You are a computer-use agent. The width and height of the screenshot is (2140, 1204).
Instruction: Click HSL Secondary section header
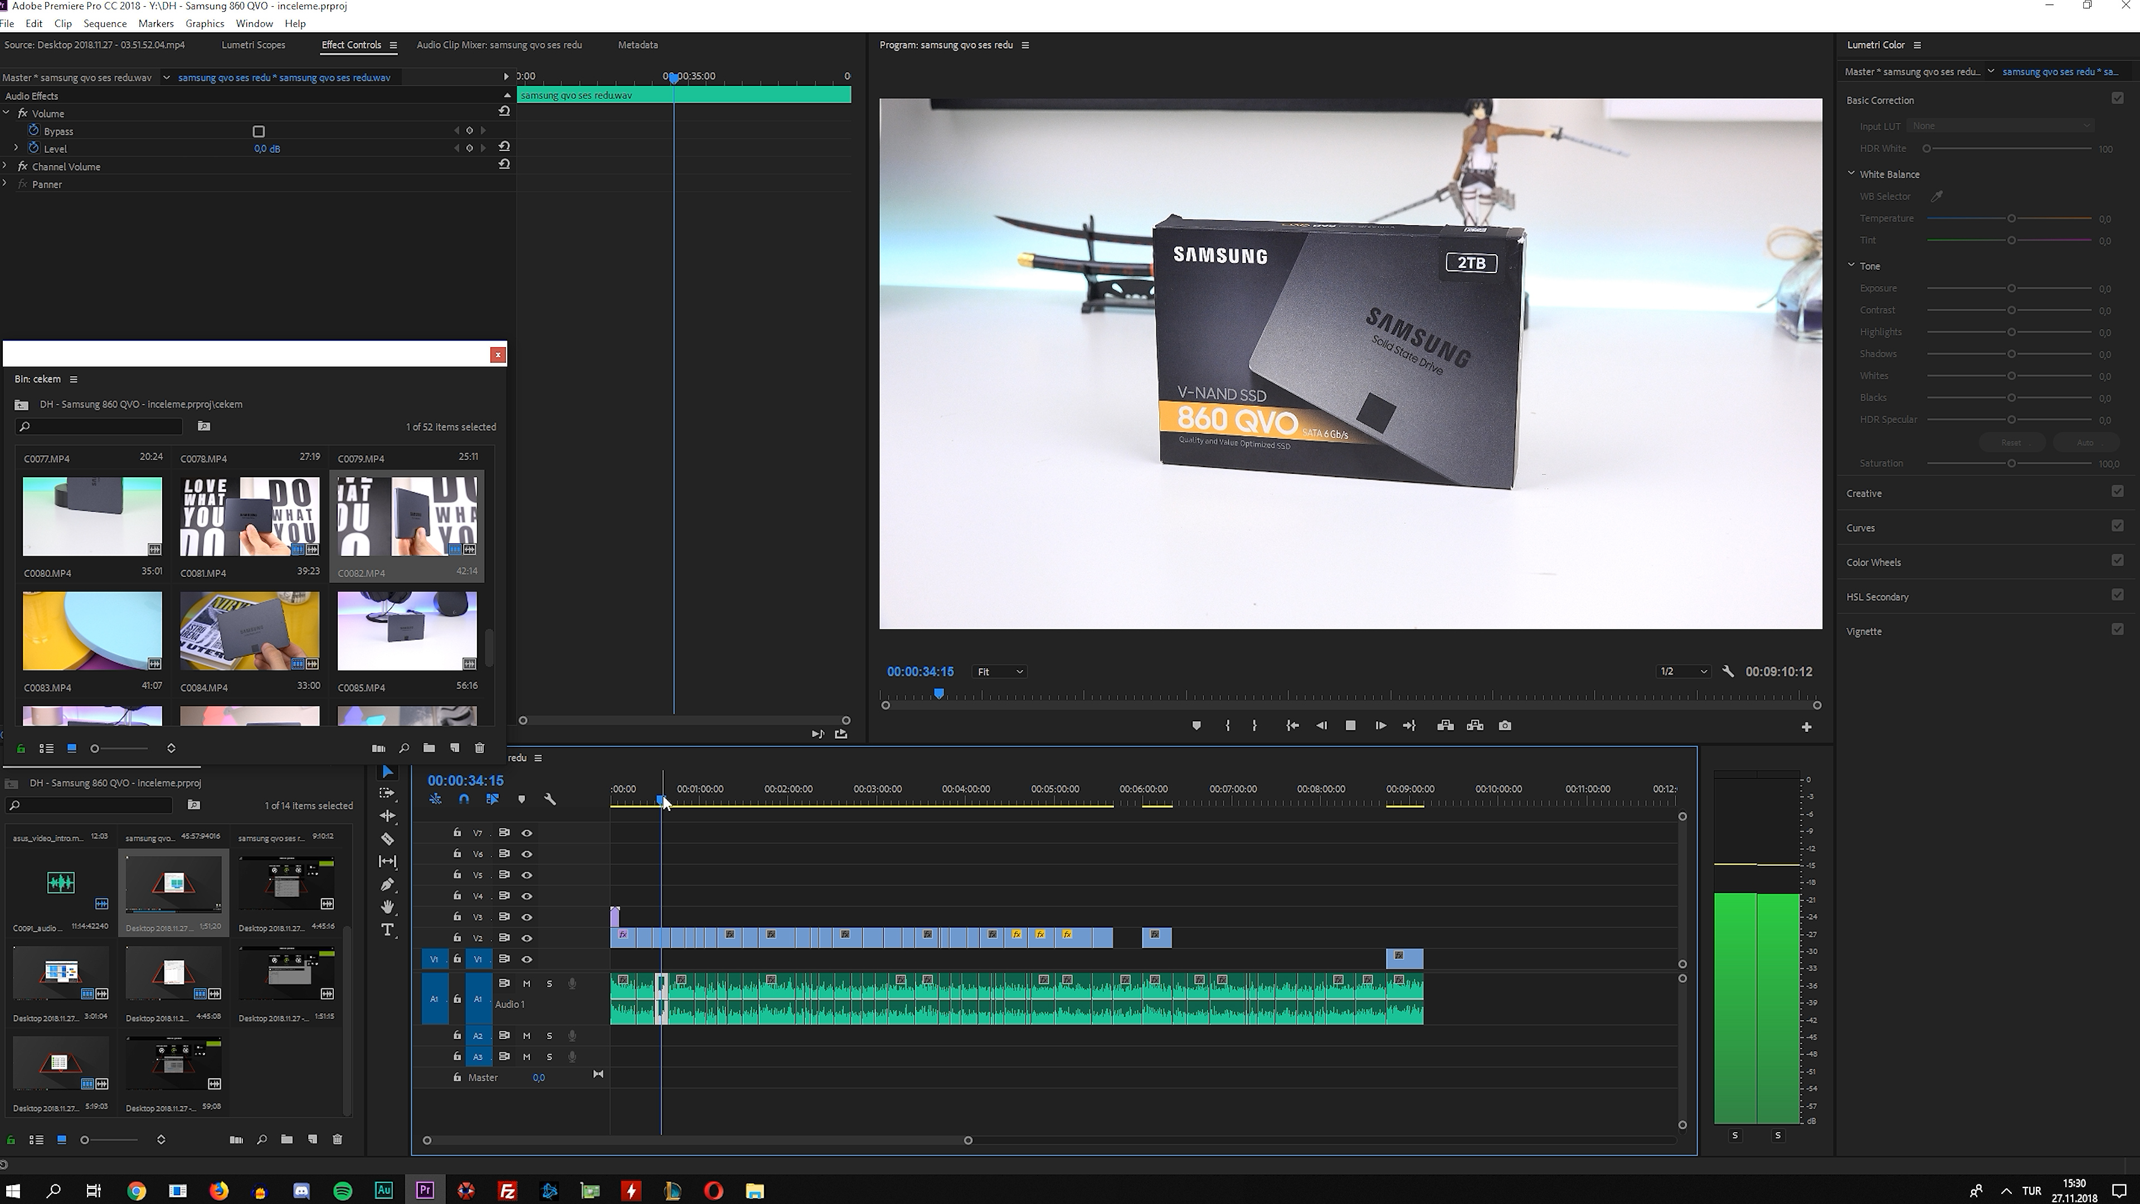click(x=1876, y=596)
